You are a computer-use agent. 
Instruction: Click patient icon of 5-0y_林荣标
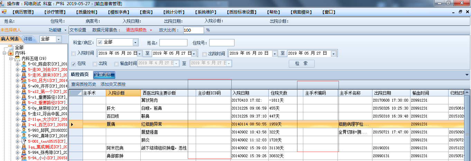[24, 108]
